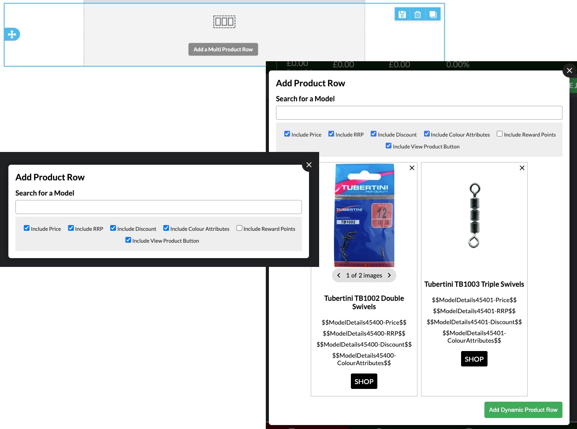Toggle Include Discount in left dialog
This screenshot has width=577, height=429.
click(113, 228)
